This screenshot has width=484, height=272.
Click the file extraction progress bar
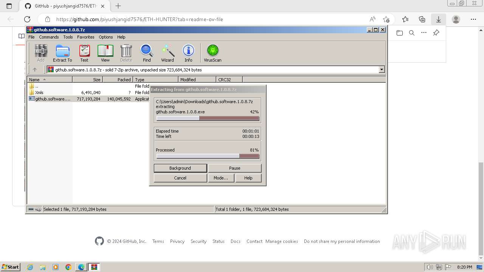coord(208,118)
